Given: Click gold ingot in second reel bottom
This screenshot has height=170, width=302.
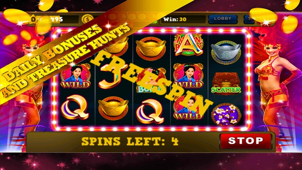Looking at the screenshot, I should (113, 108).
